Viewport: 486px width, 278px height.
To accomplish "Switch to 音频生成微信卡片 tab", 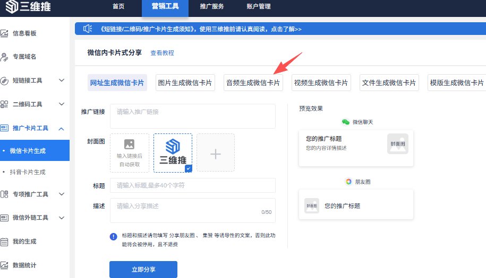I will [253, 83].
